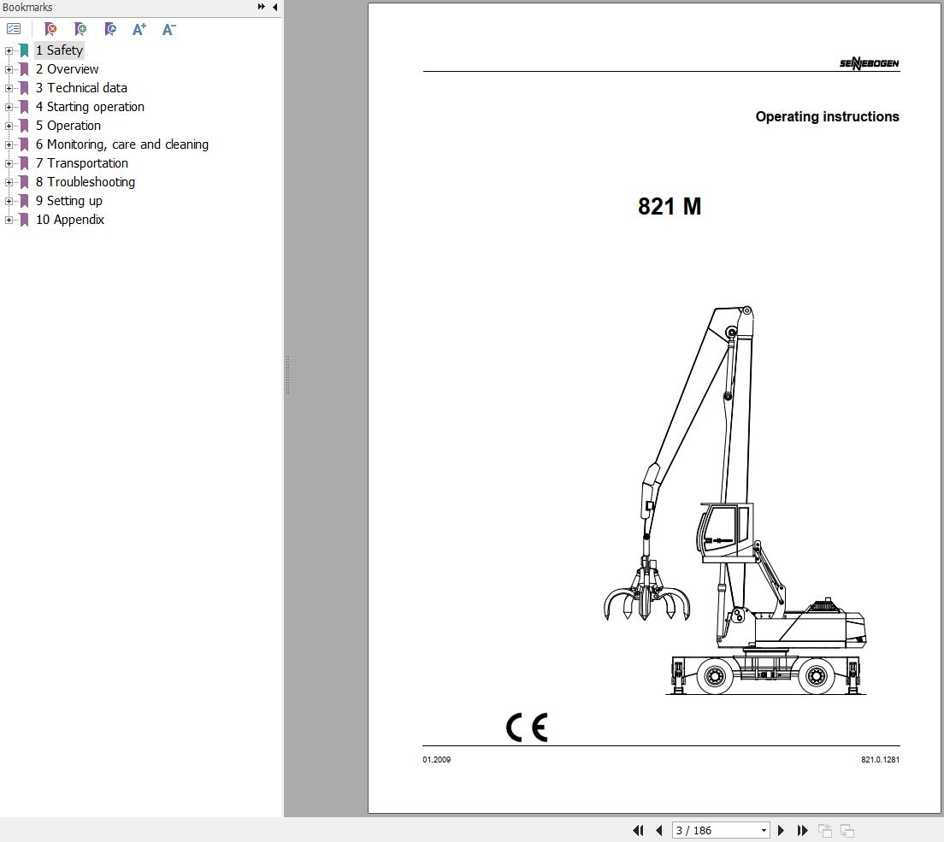Expand the 4 Starting operation bookmark
944x842 pixels.
pyautogui.click(x=9, y=108)
